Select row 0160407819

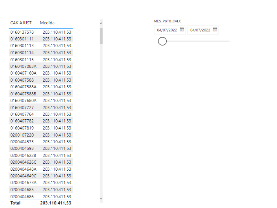click(x=41, y=128)
